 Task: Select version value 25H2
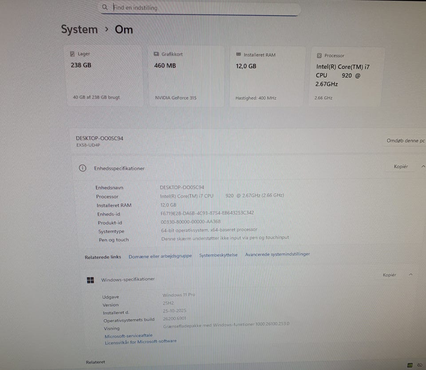click(x=168, y=303)
